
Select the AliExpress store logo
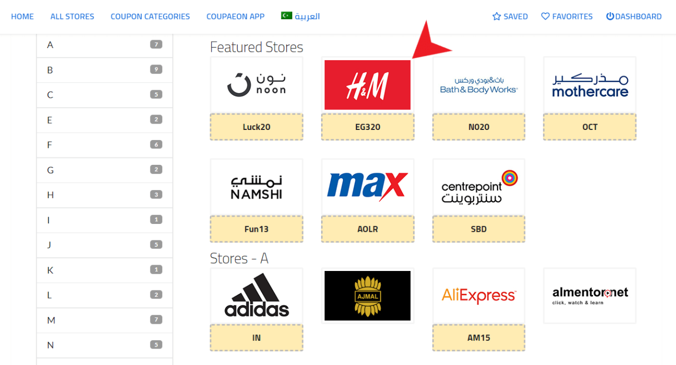click(478, 296)
